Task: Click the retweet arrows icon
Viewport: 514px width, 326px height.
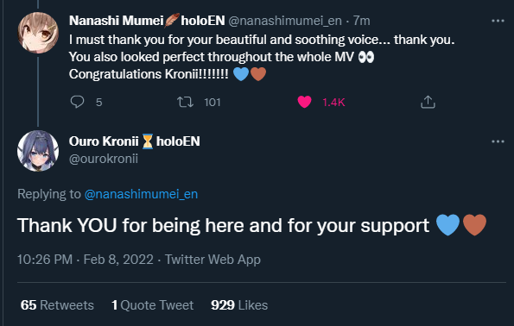Action: click(x=185, y=102)
